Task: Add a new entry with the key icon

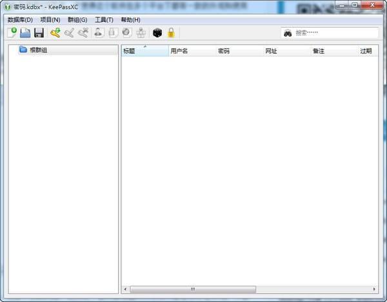Action: [x=55, y=32]
